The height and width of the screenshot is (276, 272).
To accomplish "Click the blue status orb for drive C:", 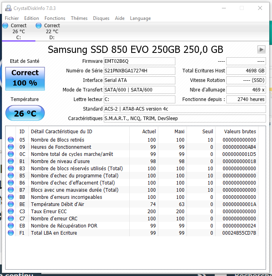I will click(5, 25).
